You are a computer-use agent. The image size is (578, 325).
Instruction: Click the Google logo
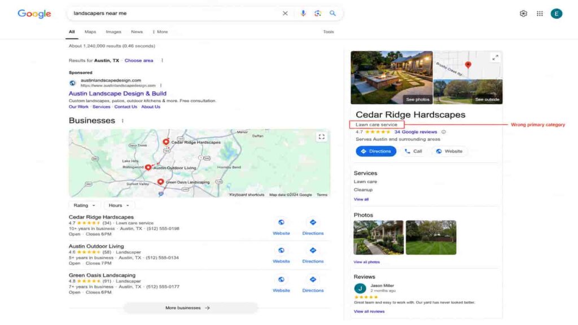point(34,14)
